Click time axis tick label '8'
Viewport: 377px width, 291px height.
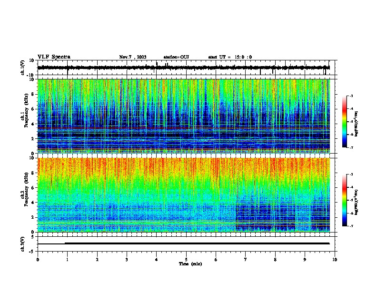pos(275,260)
